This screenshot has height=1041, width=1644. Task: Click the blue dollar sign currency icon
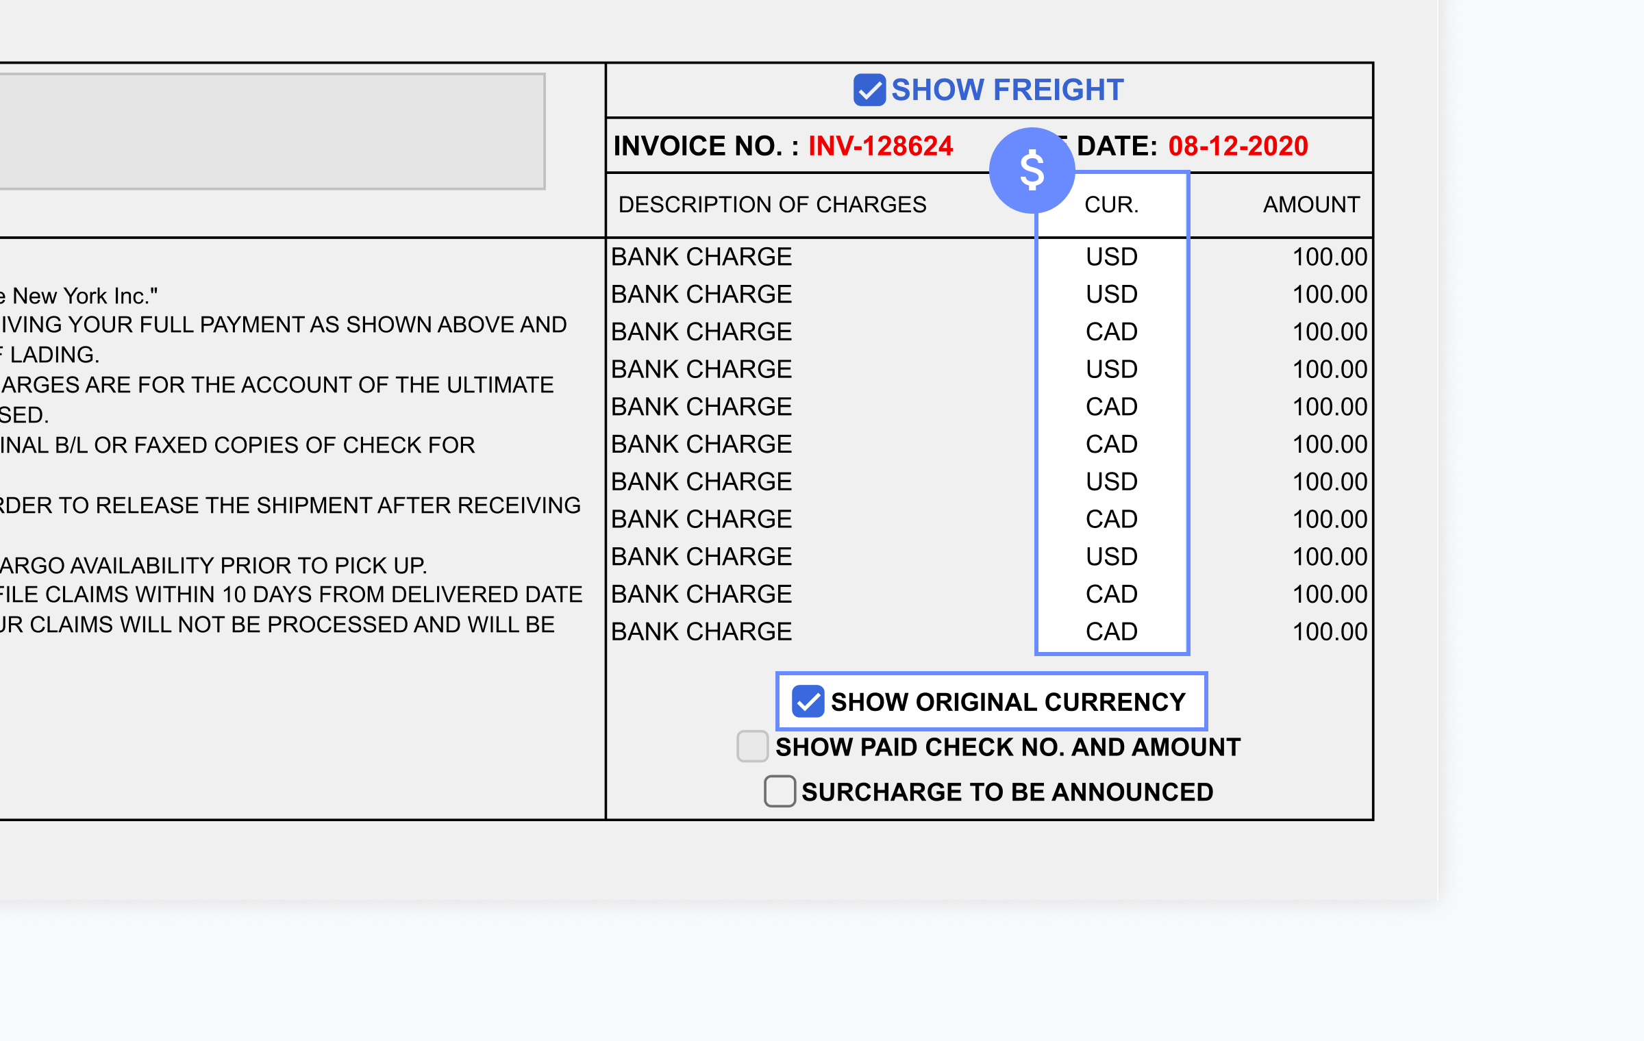click(1032, 171)
